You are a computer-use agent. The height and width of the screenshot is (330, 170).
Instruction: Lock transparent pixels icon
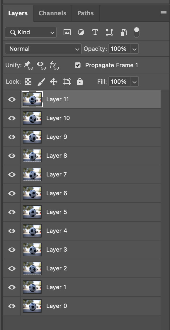click(x=28, y=82)
